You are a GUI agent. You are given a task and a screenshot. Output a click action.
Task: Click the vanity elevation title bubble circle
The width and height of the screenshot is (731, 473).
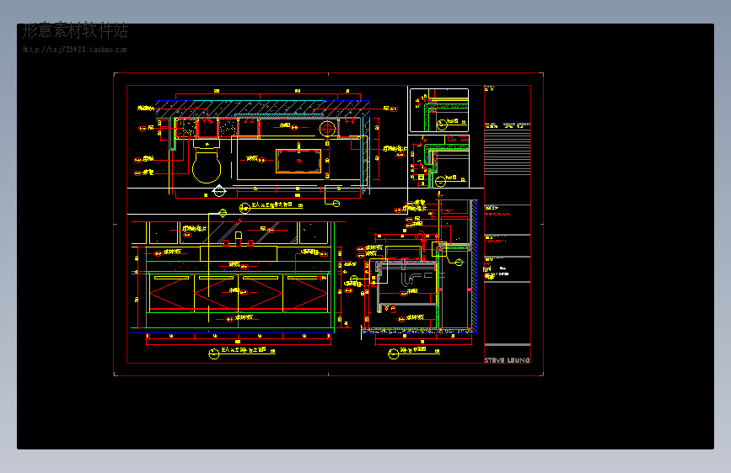[213, 353]
